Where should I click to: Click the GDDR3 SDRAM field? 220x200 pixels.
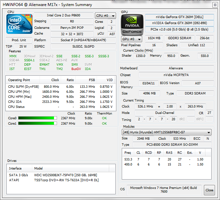point(179,38)
